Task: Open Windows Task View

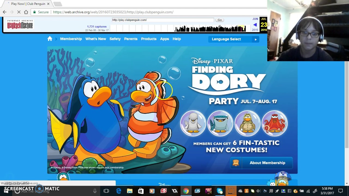Action: pos(106,191)
